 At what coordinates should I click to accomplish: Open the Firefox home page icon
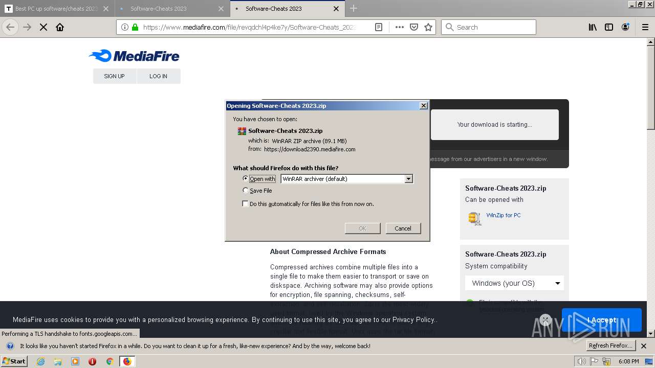click(x=60, y=27)
